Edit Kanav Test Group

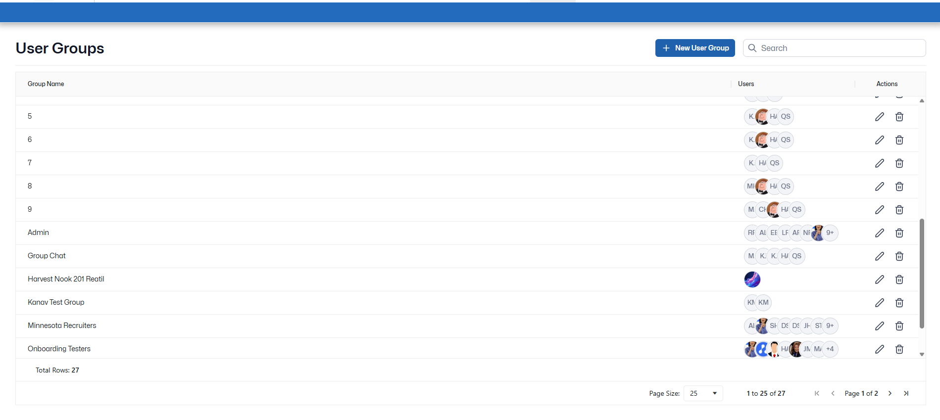(x=880, y=303)
